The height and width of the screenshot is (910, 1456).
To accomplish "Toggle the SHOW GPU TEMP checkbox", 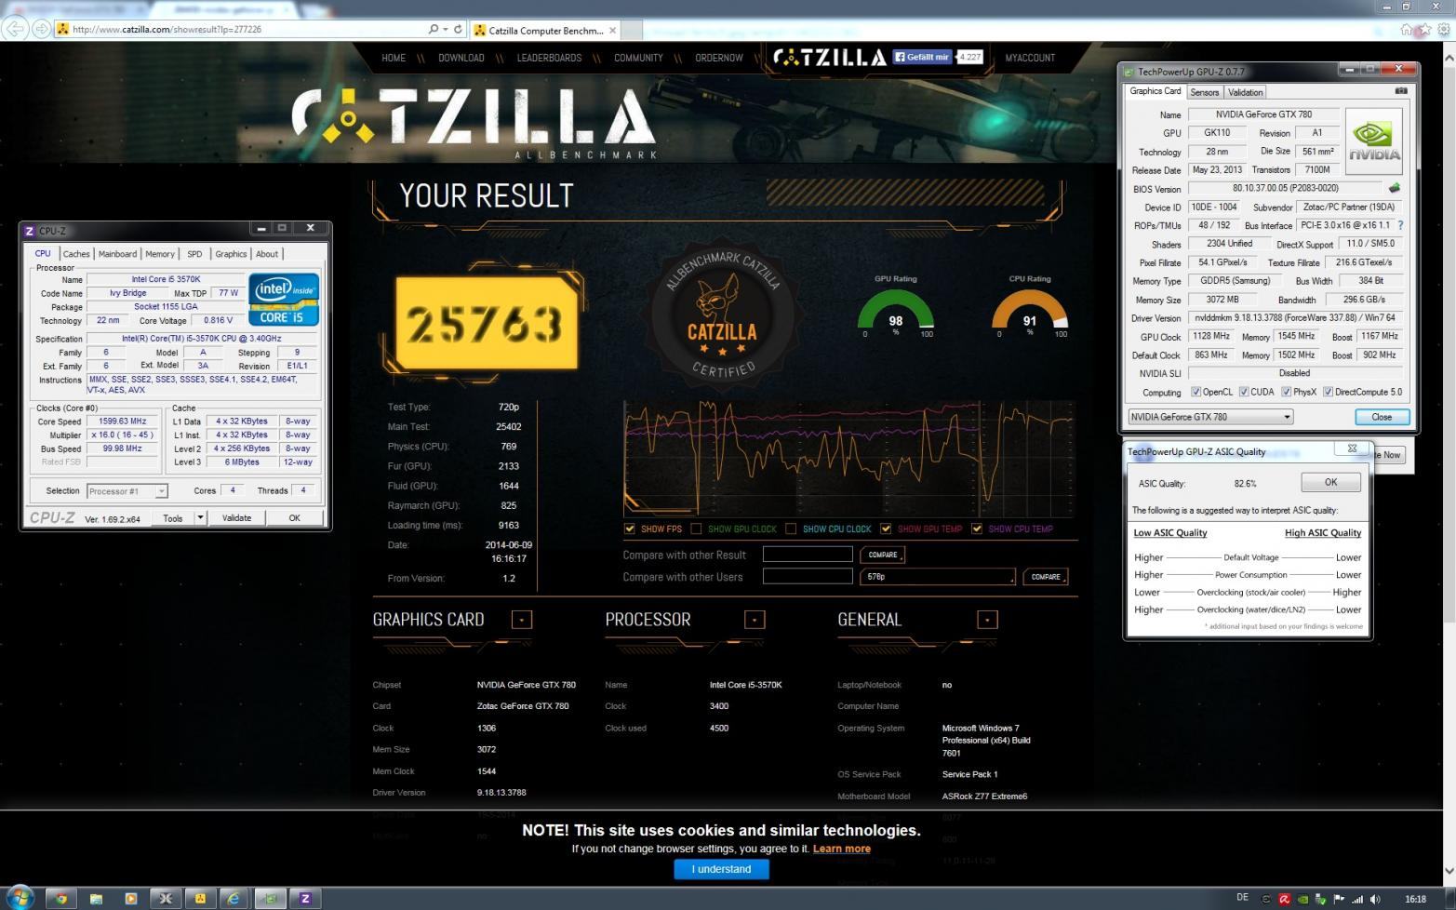I will tap(886, 529).
